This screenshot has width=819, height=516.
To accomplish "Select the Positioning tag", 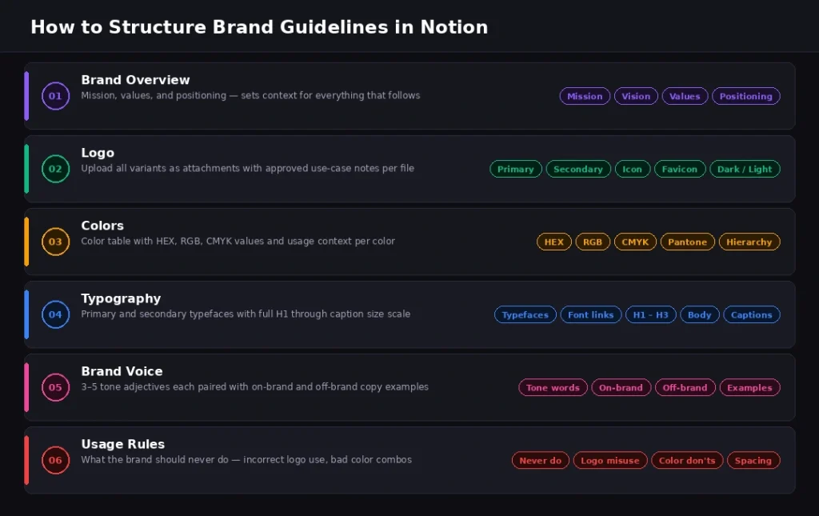I will (746, 96).
